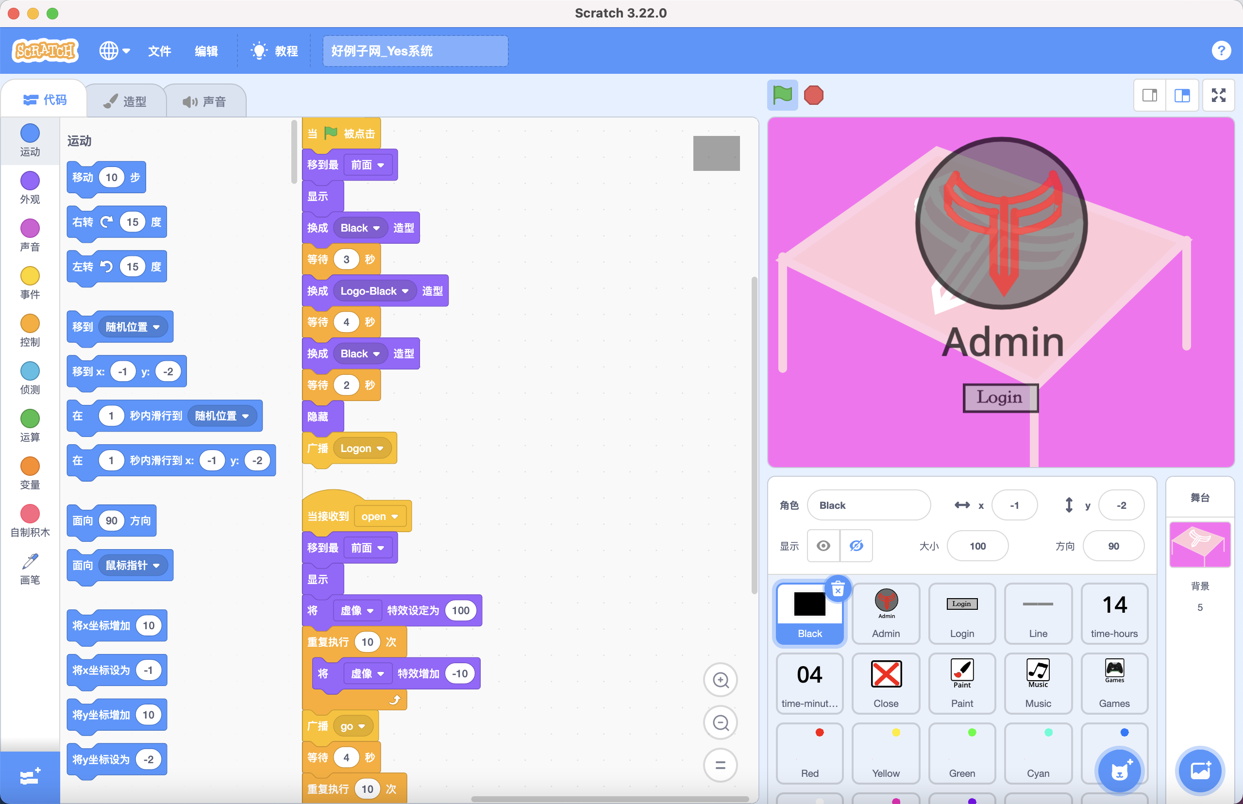Open the Logo-Black costume dropdown
This screenshot has width=1243, height=804.
[x=375, y=291]
